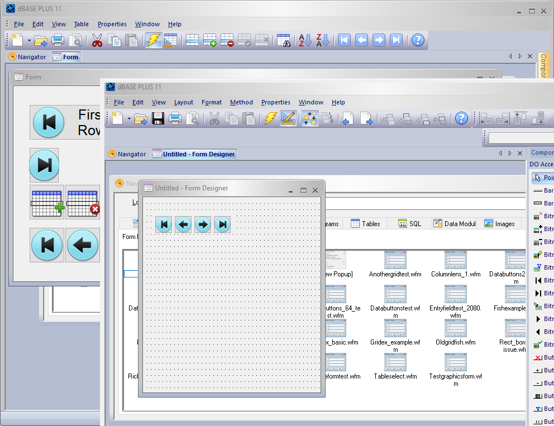The image size is (554, 426).
Task: Click the Cut scissors icon in the back window toolbar
Action: pos(97,40)
